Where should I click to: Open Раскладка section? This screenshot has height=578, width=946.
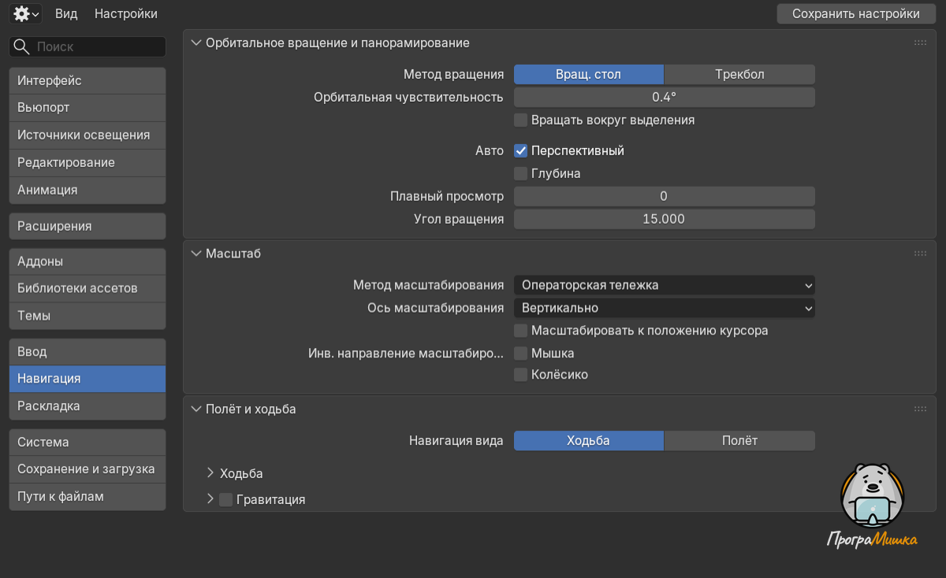click(x=88, y=406)
